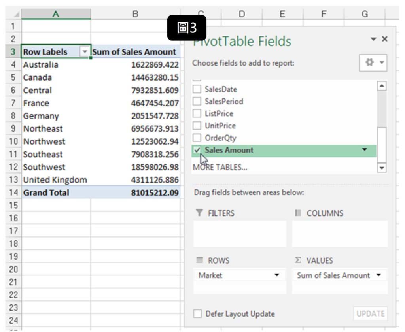Select column B header
Image resolution: width=405 pixels, height=332 pixels.
click(135, 14)
